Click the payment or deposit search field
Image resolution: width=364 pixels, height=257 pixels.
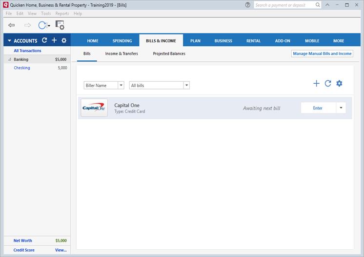pos(284,5)
